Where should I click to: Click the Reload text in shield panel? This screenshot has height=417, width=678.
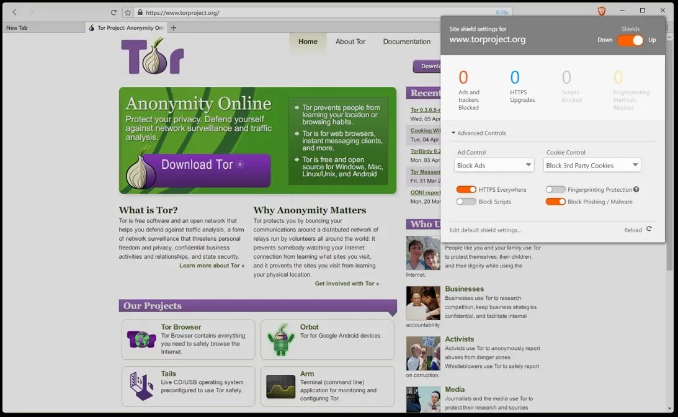[x=633, y=230]
